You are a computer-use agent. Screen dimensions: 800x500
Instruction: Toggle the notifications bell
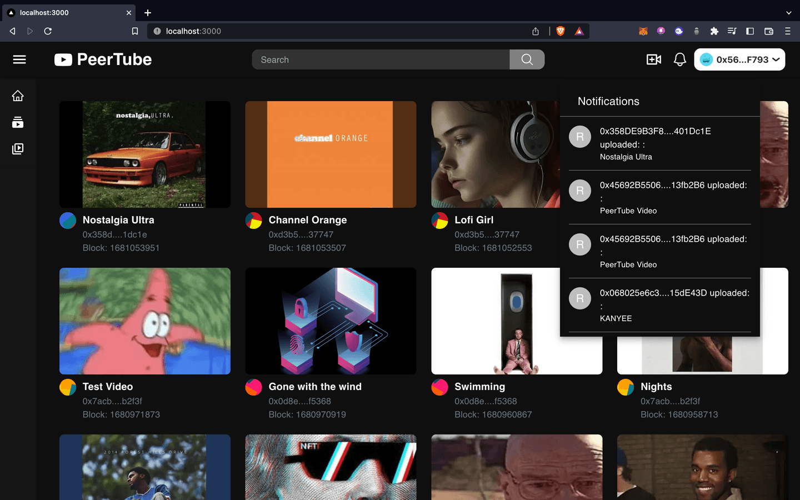point(680,59)
